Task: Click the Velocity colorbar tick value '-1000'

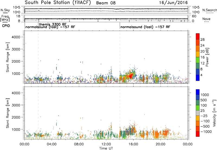Action: [x=206, y=132]
